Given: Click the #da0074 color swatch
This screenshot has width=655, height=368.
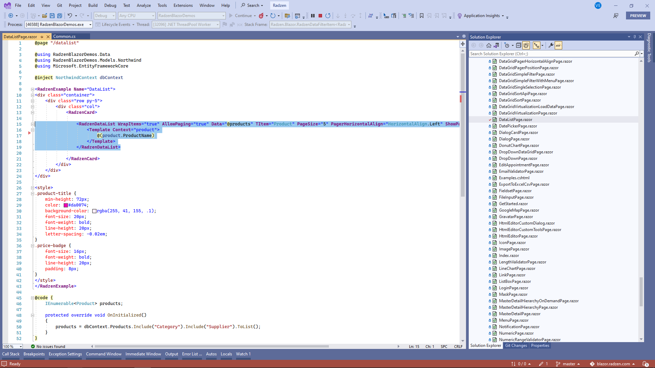Looking at the screenshot, I should 66,205.
